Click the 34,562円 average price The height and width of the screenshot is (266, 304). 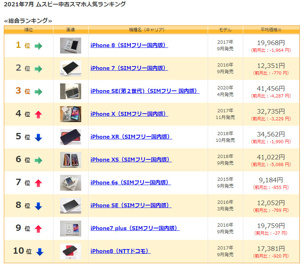click(x=271, y=134)
